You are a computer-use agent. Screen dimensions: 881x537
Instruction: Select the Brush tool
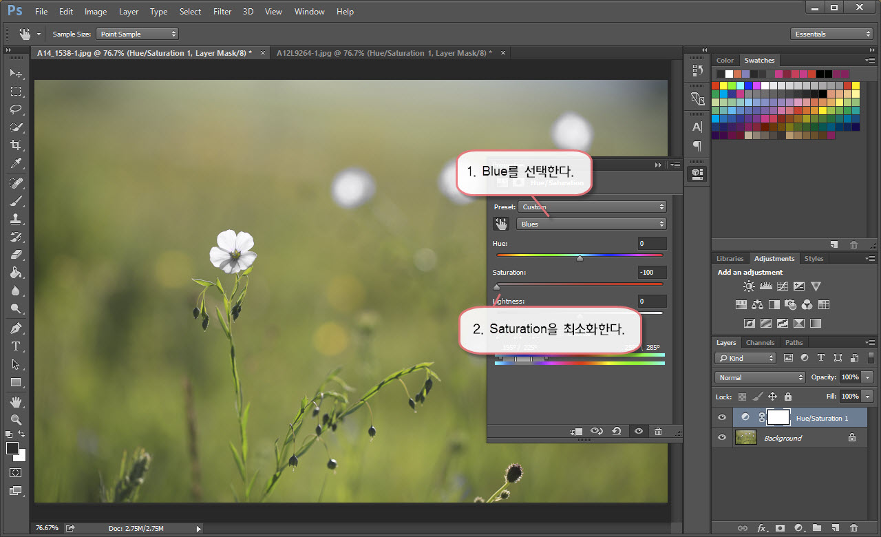pyautogui.click(x=16, y=201)
